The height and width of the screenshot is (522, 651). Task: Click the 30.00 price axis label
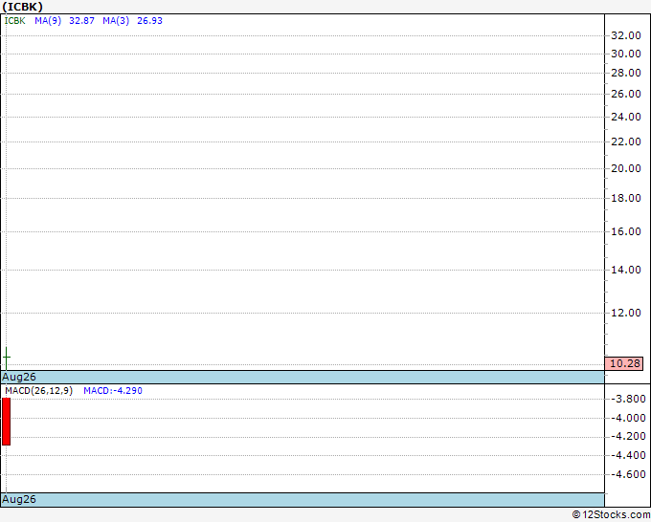(626, 54)
